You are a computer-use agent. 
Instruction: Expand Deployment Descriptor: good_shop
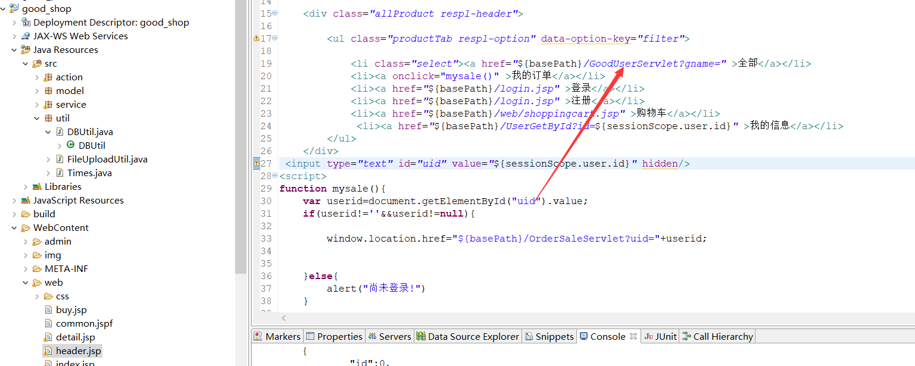pyautogui.click(x=14, y=22)
